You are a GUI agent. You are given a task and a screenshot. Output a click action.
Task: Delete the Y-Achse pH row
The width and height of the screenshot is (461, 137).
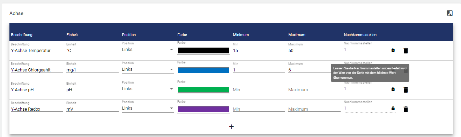406,90
